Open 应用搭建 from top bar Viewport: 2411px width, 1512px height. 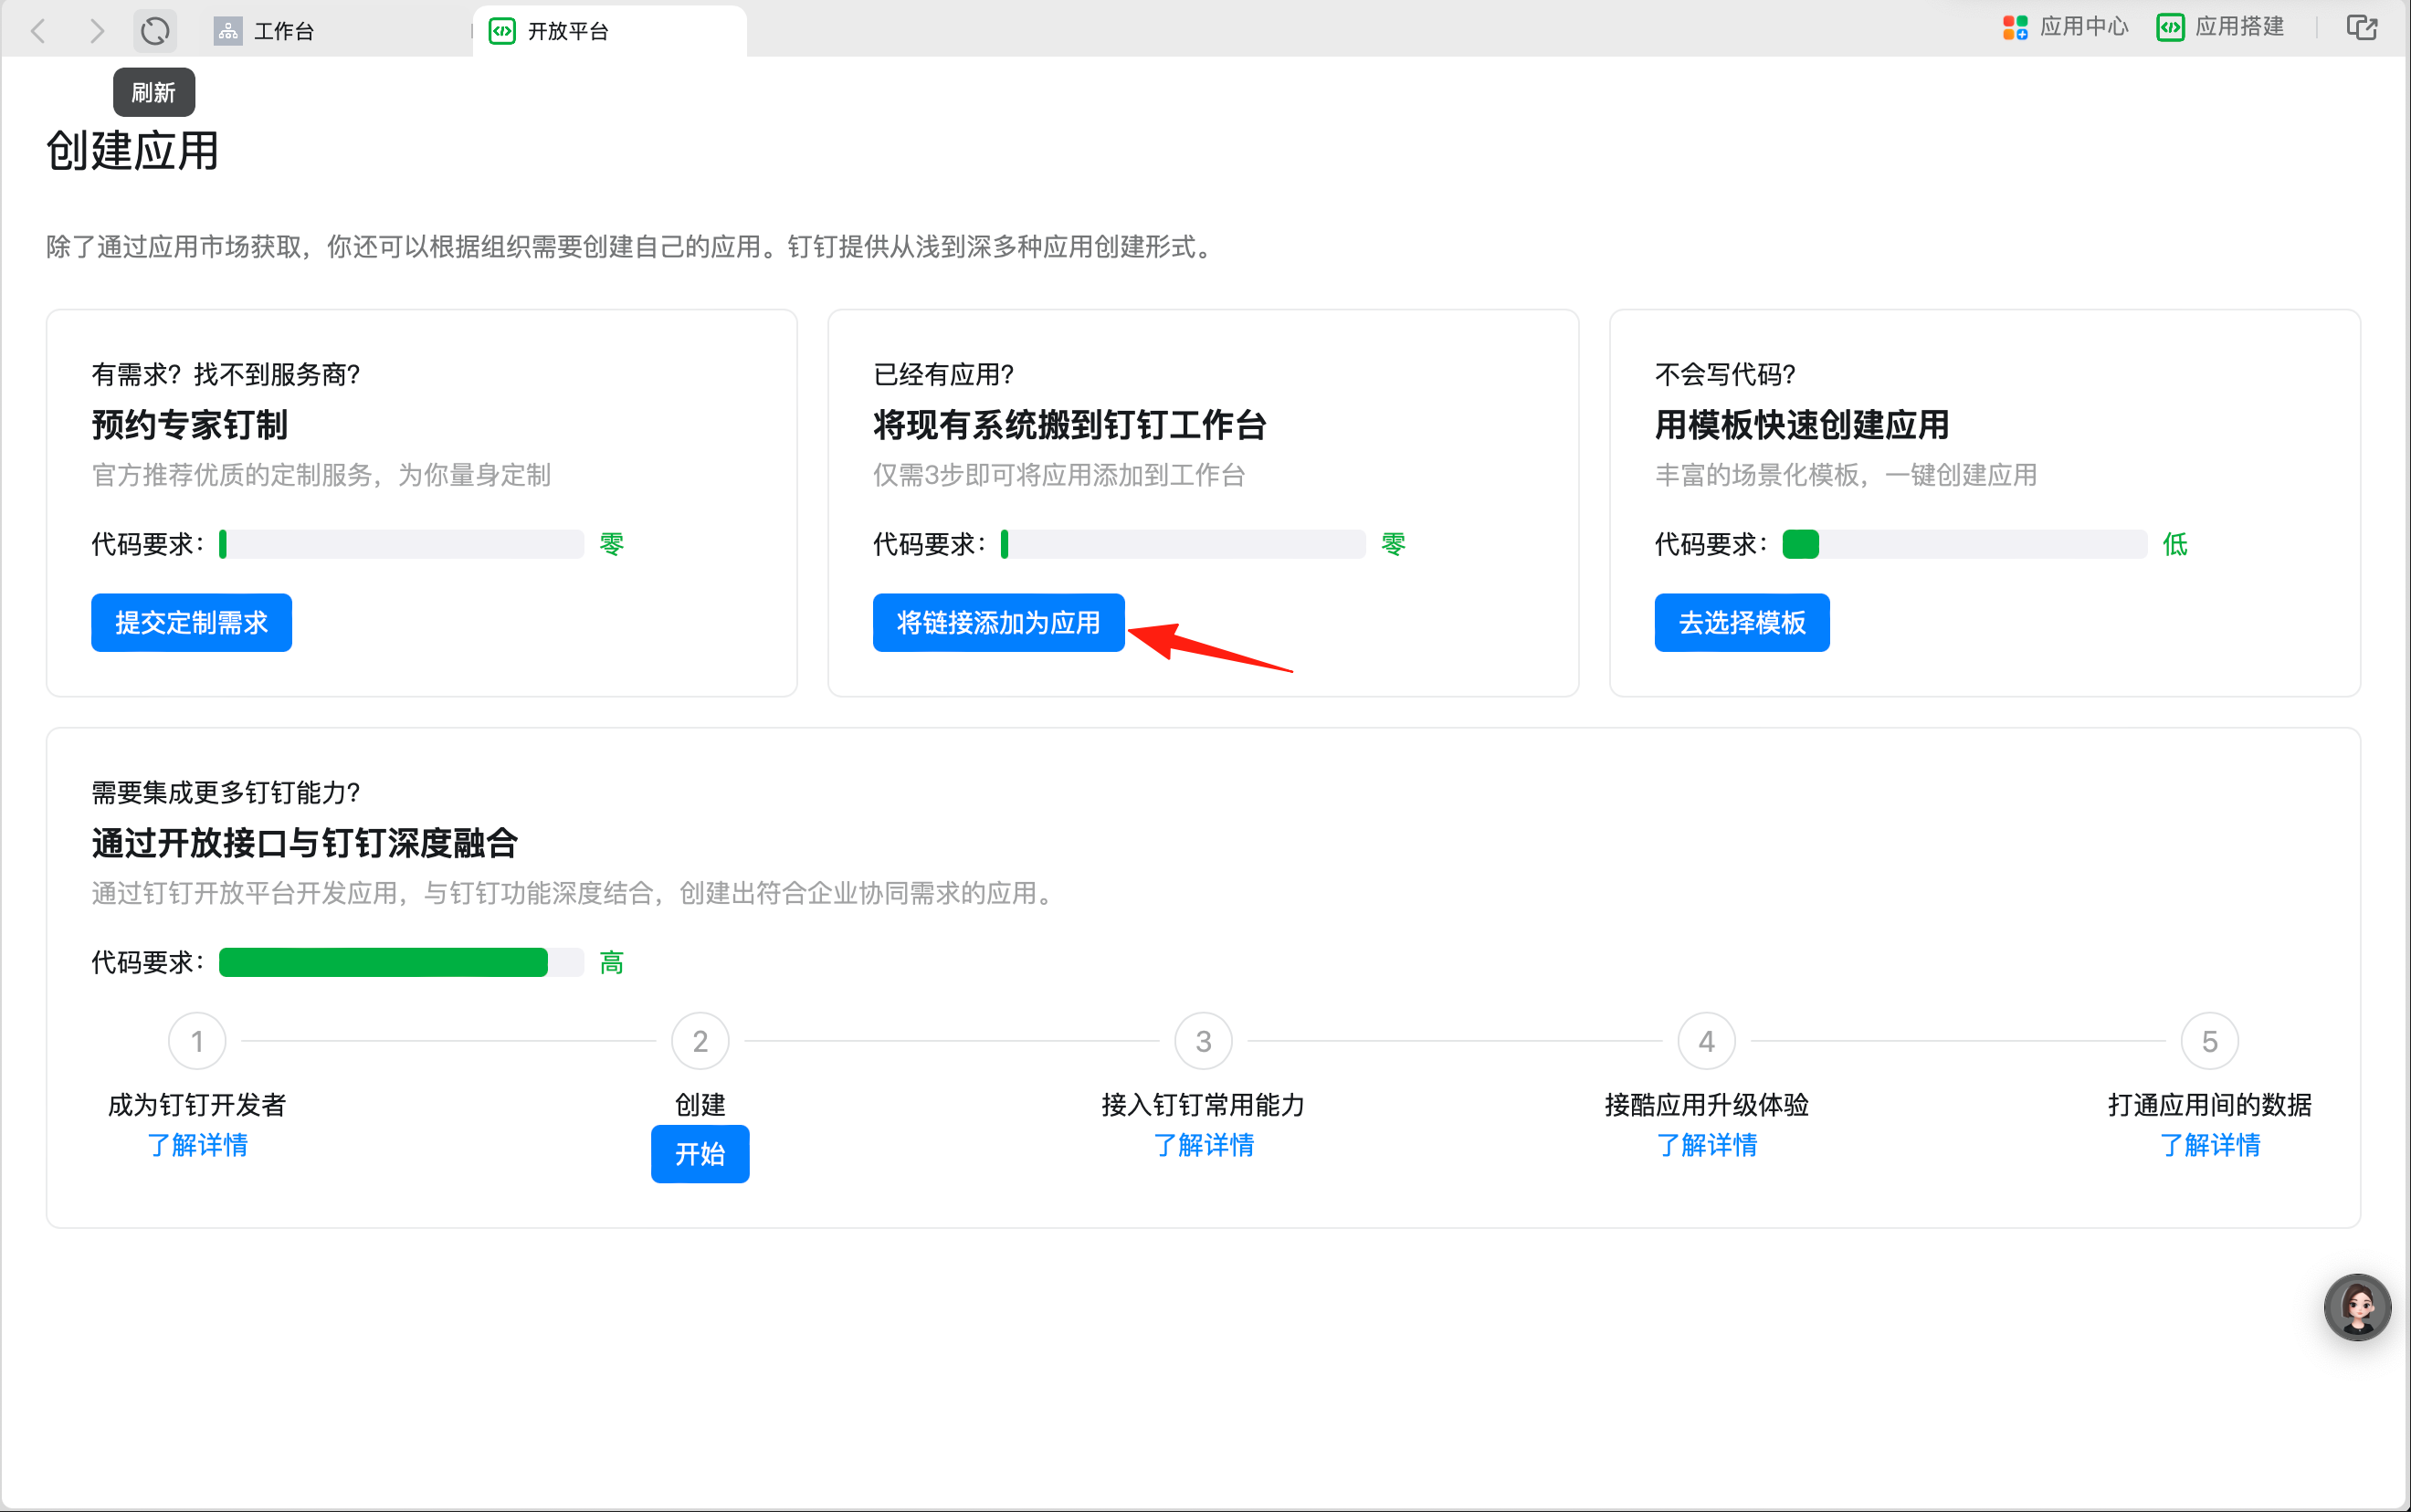point(2221,27)
